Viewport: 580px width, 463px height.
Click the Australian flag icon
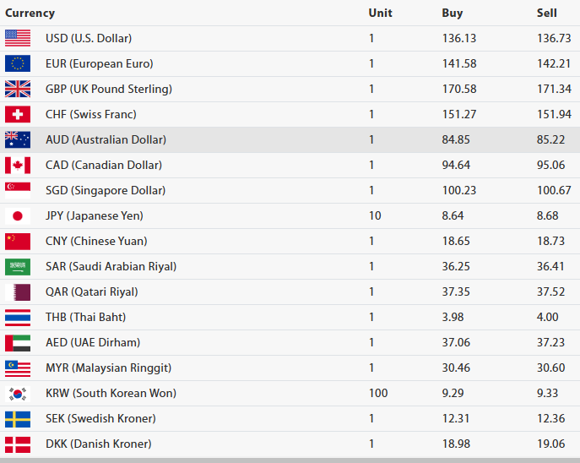click(18, 139)
